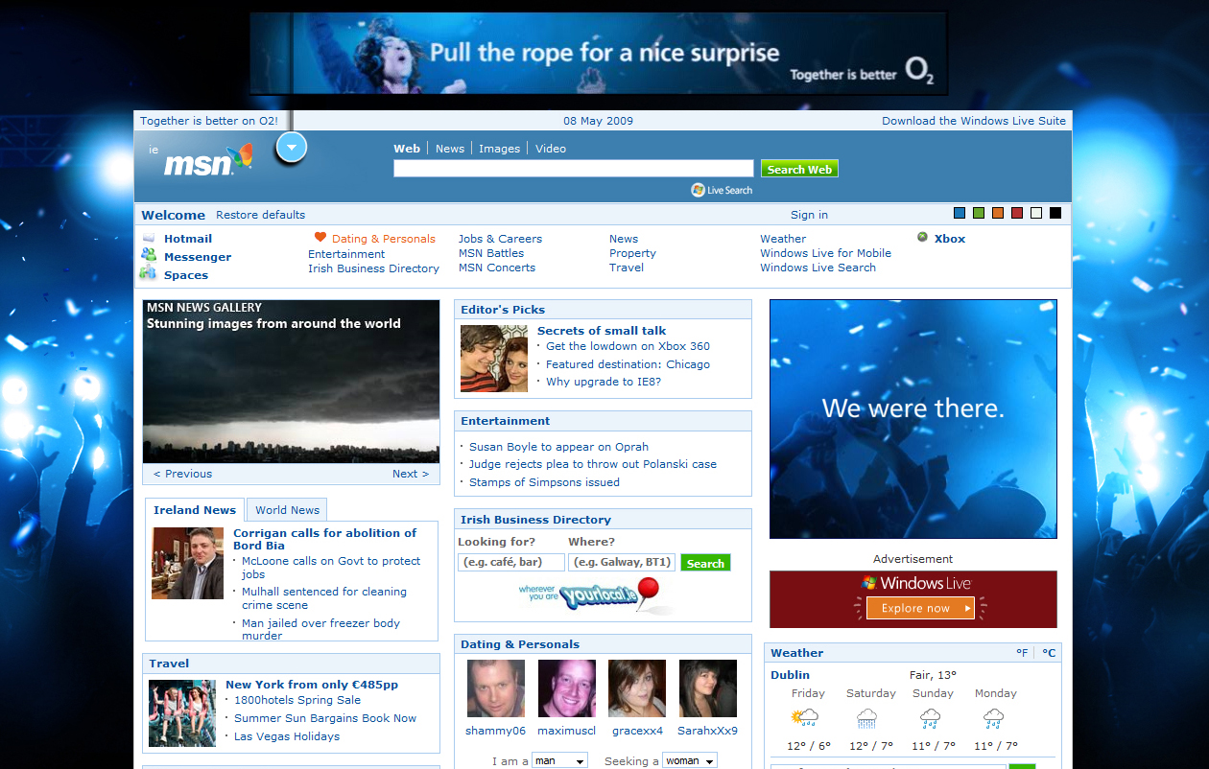Select the Web search tab
The height and width of the screenshot is (769, 1209).
point(407,149)
